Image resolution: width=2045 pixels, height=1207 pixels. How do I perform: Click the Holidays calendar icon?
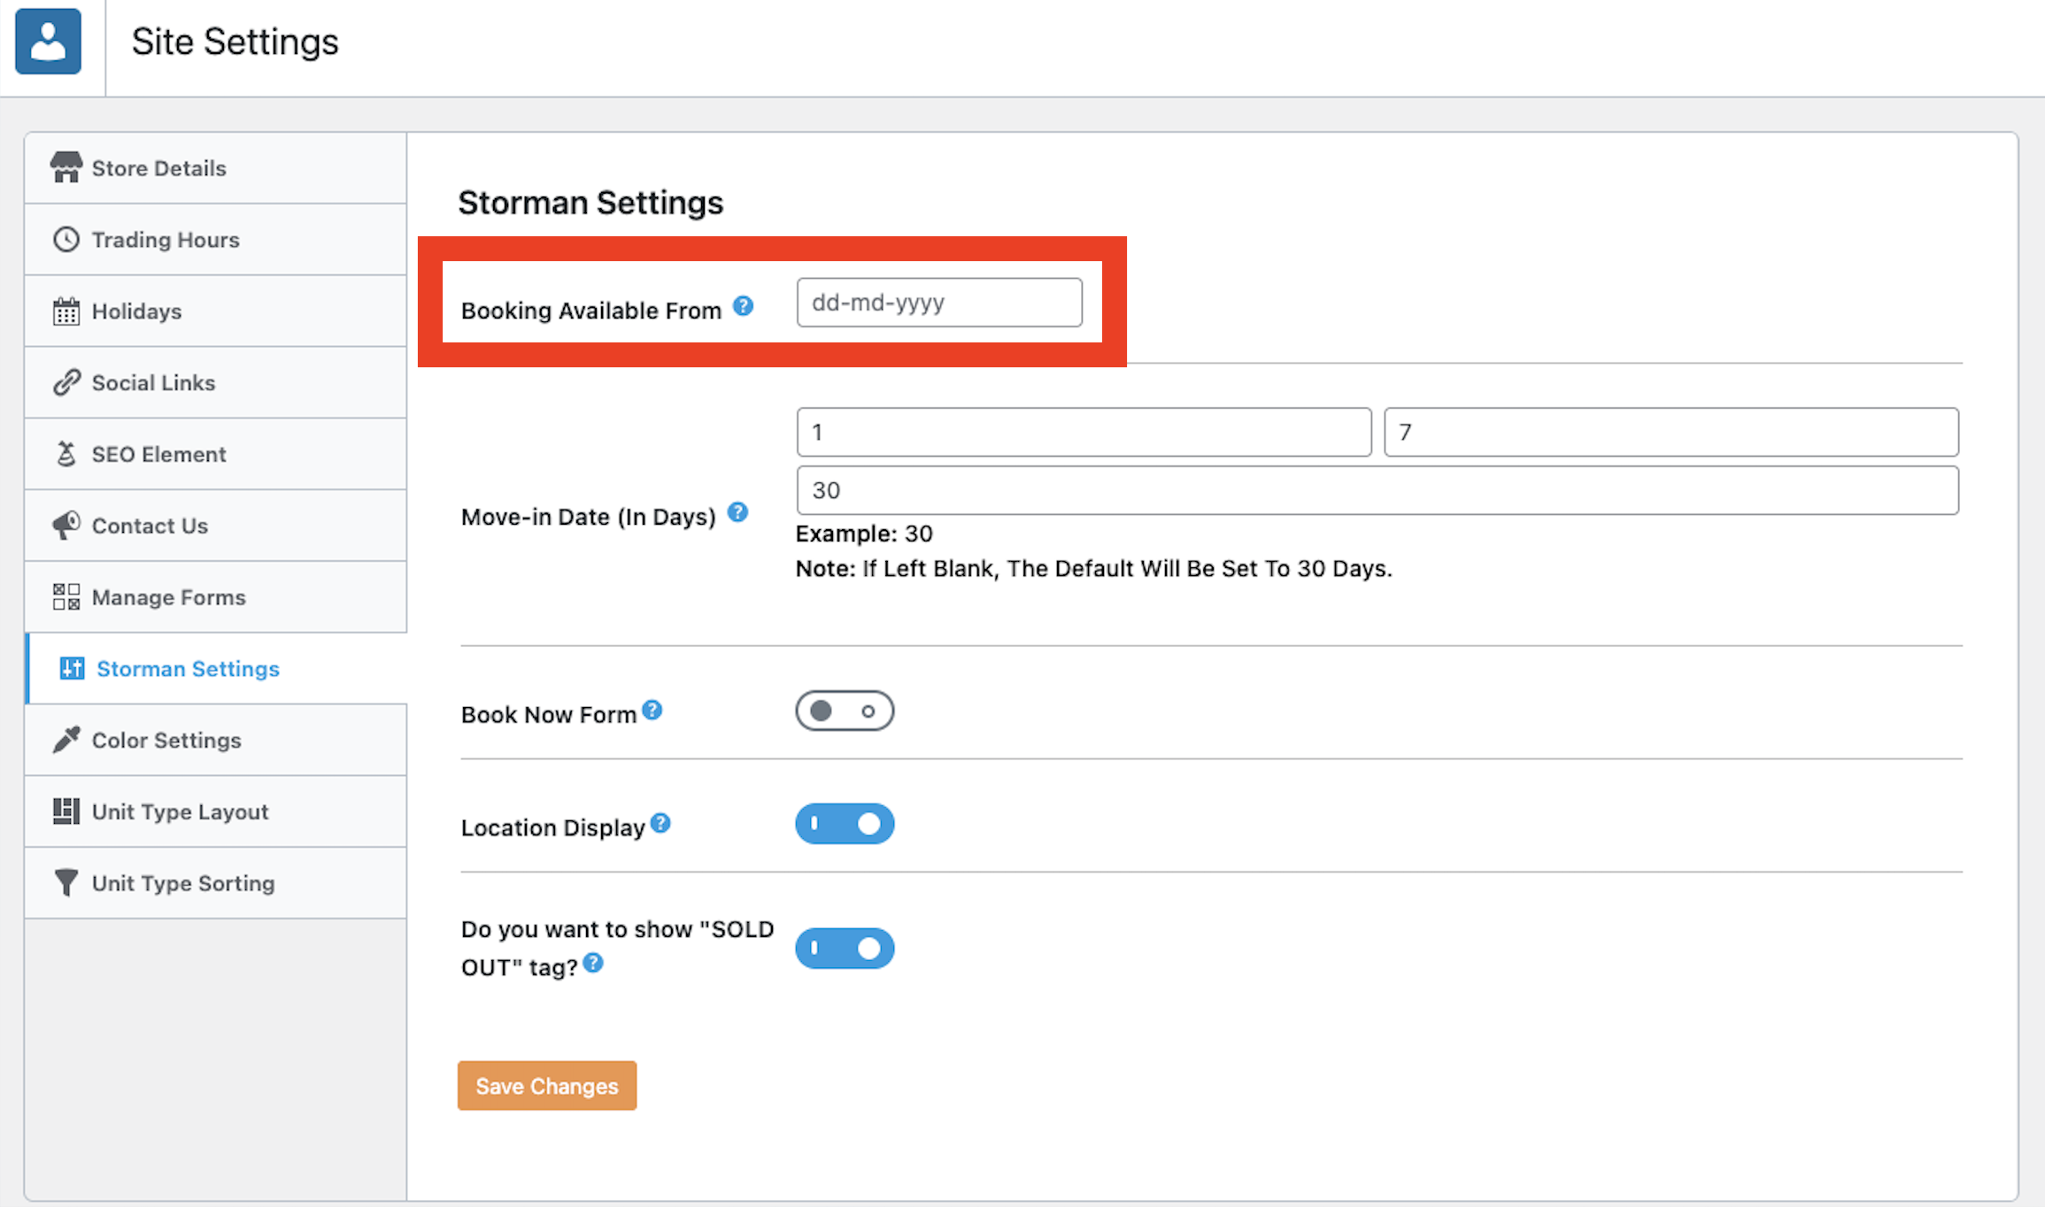(x=67, y=311)
